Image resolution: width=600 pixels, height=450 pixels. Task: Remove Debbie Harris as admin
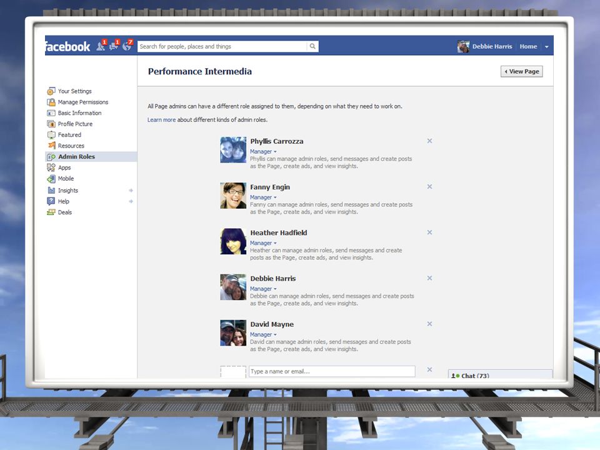coord(430,278)
